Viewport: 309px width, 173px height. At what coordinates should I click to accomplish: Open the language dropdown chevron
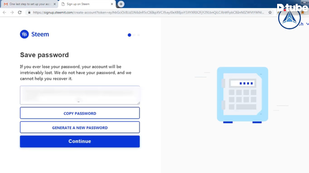pos(307,24)
